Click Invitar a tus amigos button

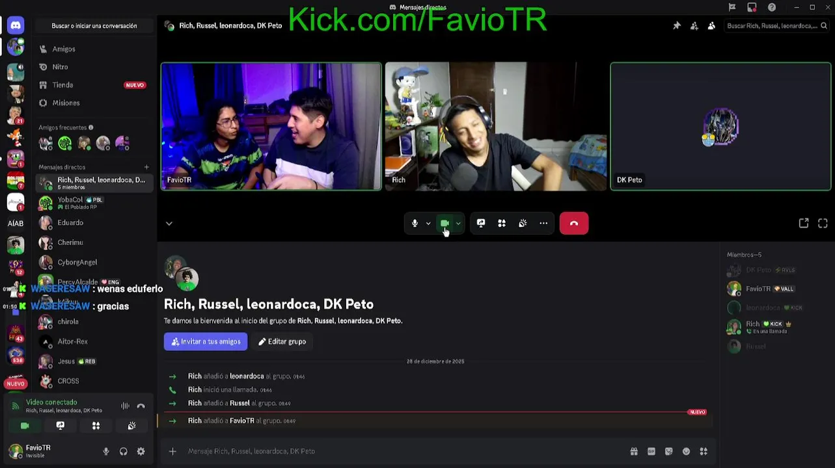click(206, 341)
